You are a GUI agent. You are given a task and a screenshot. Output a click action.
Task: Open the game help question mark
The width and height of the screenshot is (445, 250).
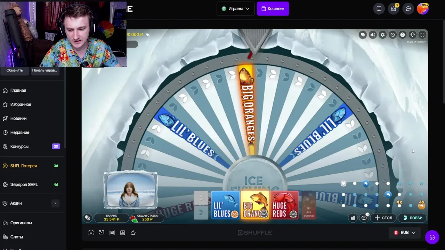tap(403, 35)
